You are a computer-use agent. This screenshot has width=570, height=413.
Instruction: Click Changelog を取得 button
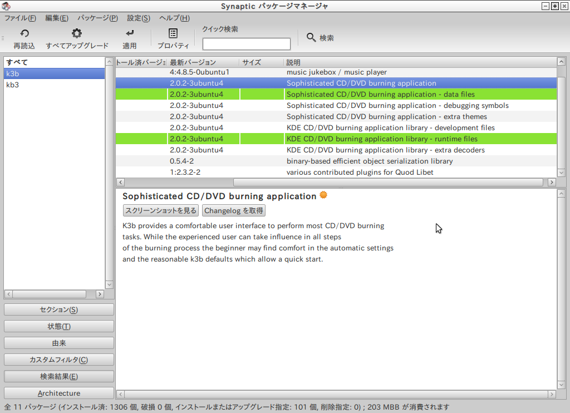[x=233, y=210]
